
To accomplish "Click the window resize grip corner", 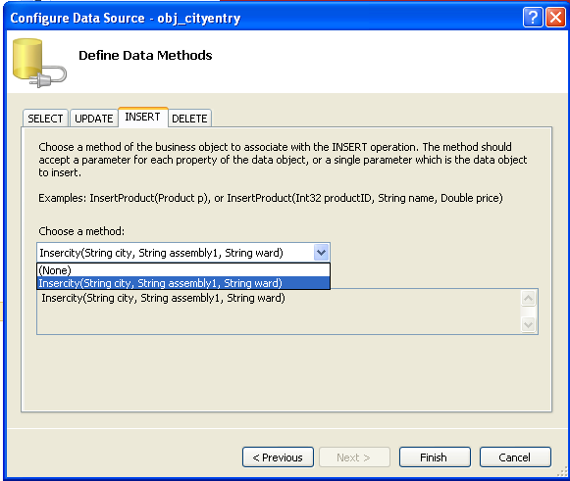I will click(563, 472).
